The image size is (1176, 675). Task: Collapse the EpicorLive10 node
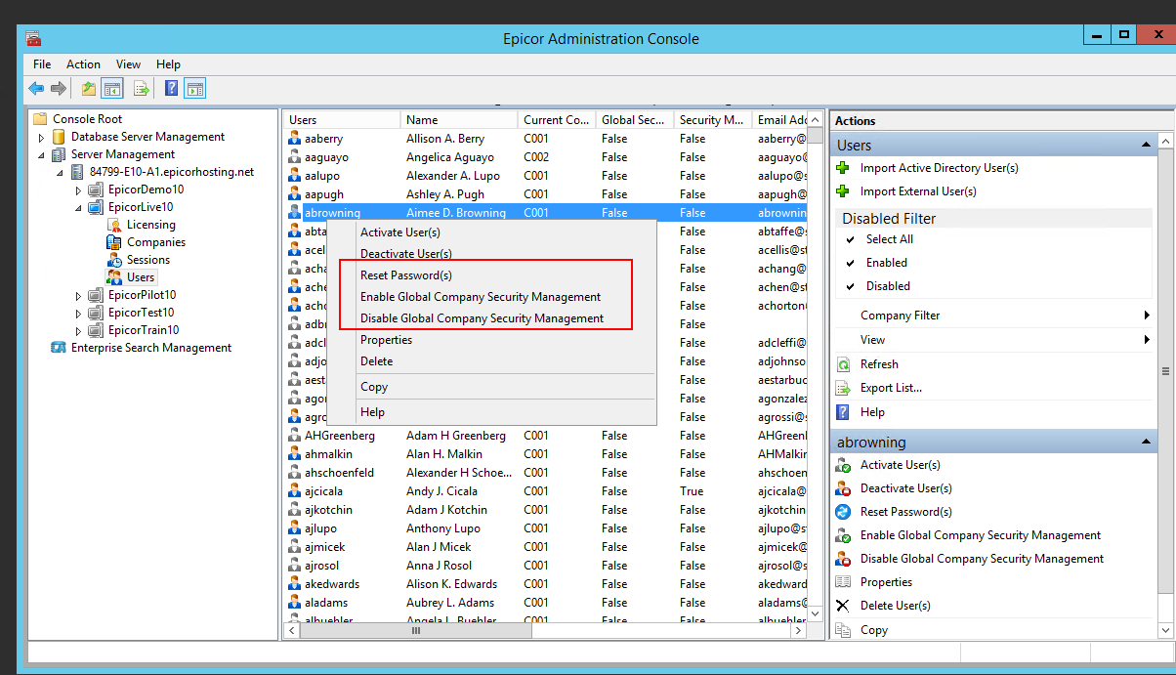pos(79,208)
